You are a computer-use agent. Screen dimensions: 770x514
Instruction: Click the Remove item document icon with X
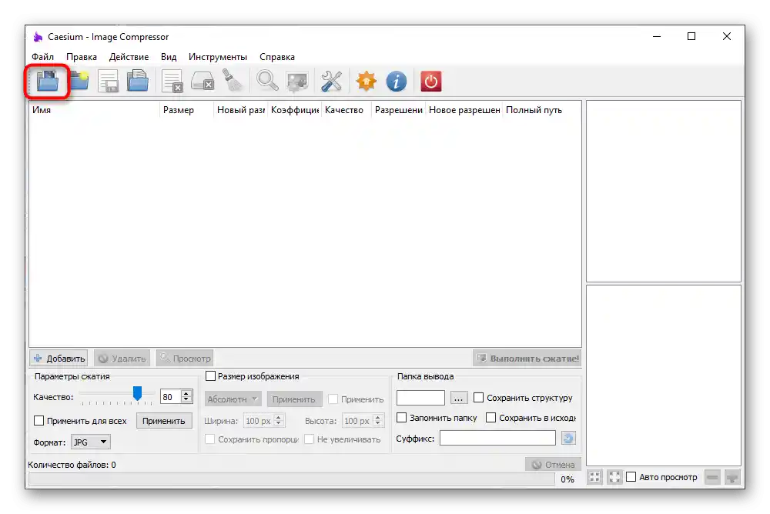tap(172, 81)
